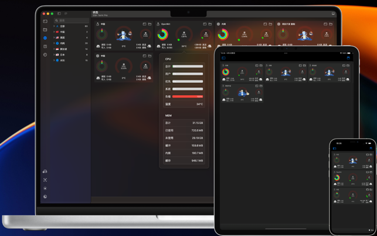Click the 946.1 MB cache value
The image size is (377, 236).
[197, 161]
